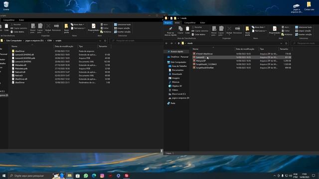Select Acesso rápido in mods navigation pane
Image resolution: width=319 pixels, height=179 pixels.
coord(177,52)
